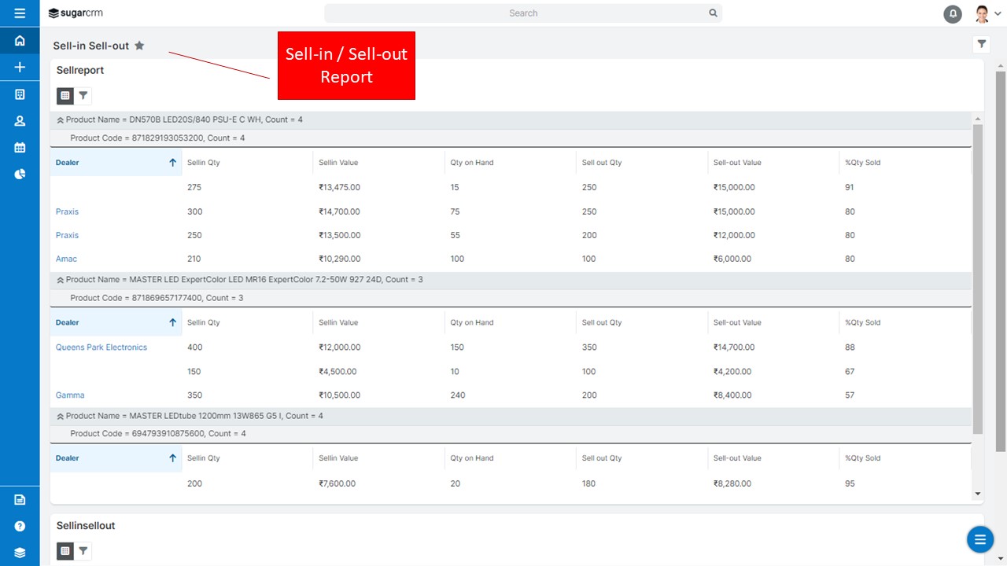Click in the global Search field

(x=523, y=13)
